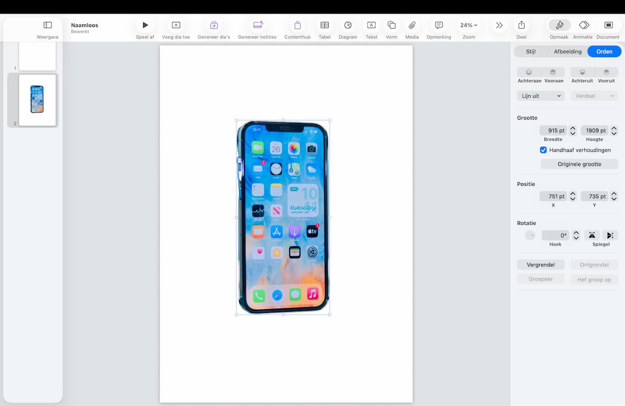This screenshot has width=625, height=406.
Task: Click the Deel share icon
Action: coord(521,25)
